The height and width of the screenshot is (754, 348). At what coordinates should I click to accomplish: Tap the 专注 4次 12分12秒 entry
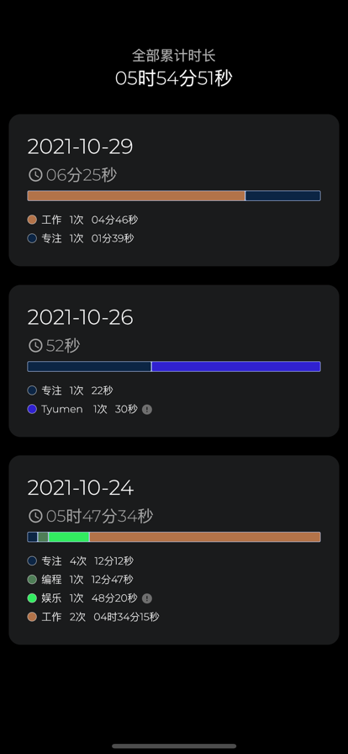tap(80, 560)
